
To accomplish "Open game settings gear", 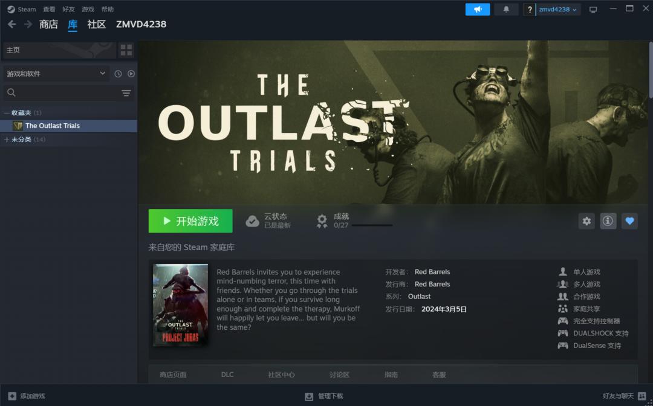I will tap(586, 221).
